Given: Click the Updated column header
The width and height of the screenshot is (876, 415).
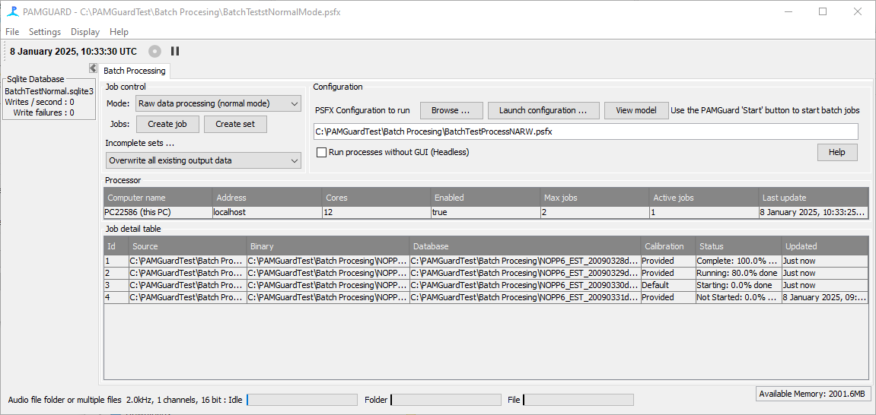Looking at the screenshot, I should click(x=824, y=246).
